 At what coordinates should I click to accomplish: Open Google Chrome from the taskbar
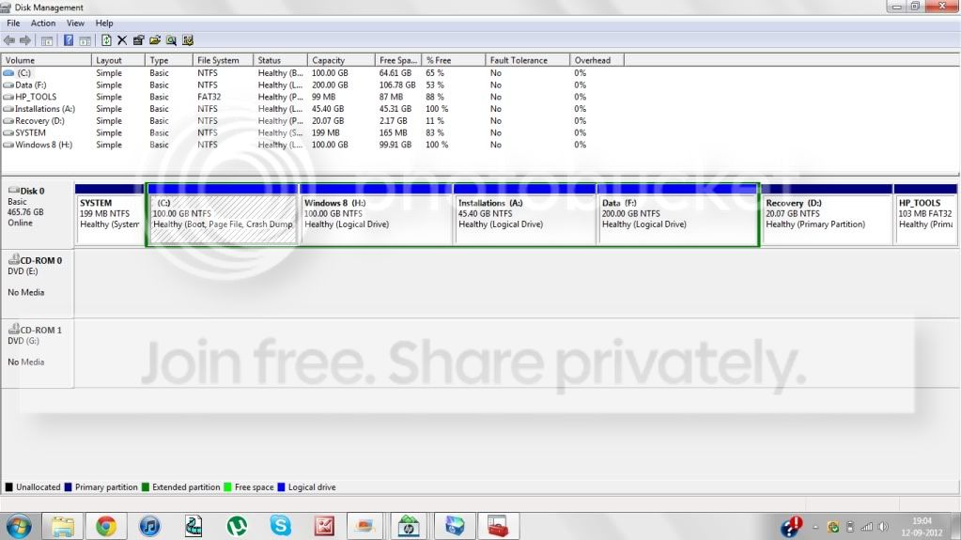click(x=106, y=526)
